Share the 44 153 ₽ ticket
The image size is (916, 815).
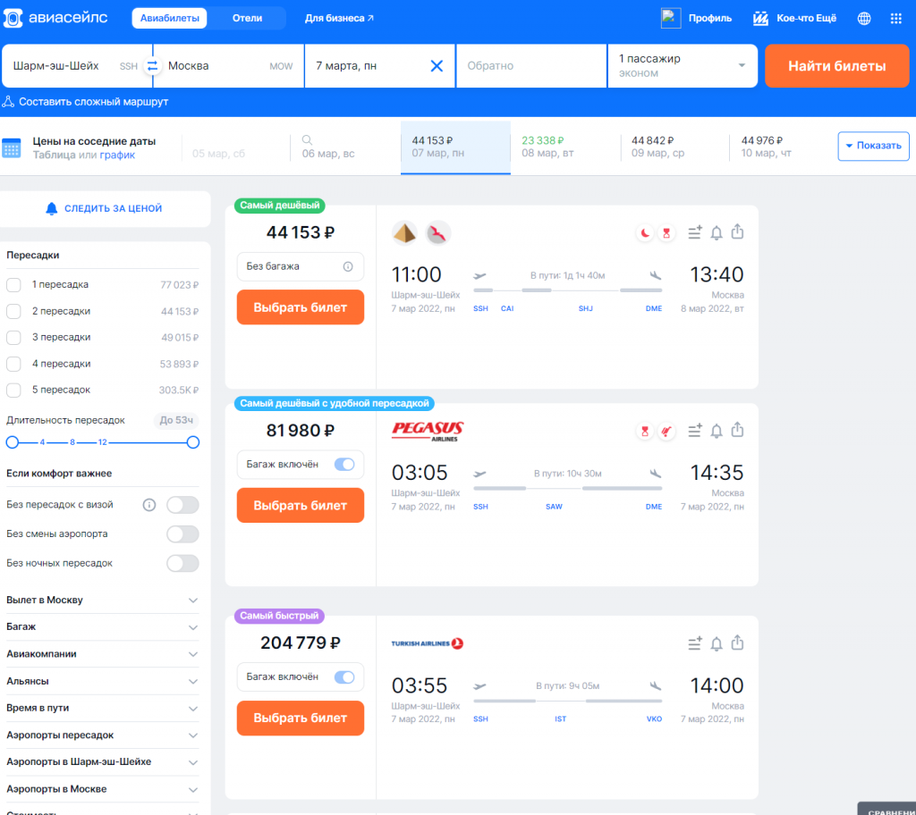pos(737,231)
